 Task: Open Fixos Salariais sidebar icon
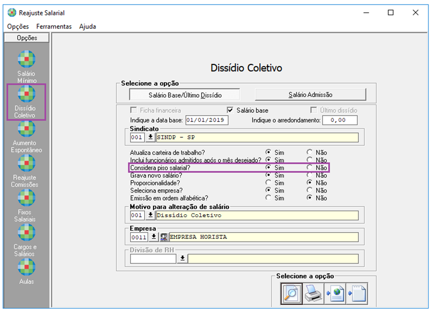point(27,198)
